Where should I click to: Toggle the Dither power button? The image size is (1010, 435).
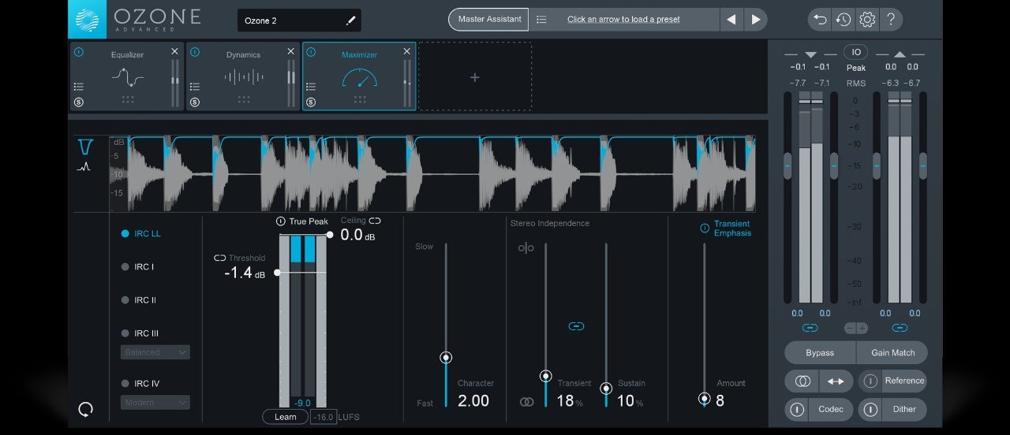[871, 410]
